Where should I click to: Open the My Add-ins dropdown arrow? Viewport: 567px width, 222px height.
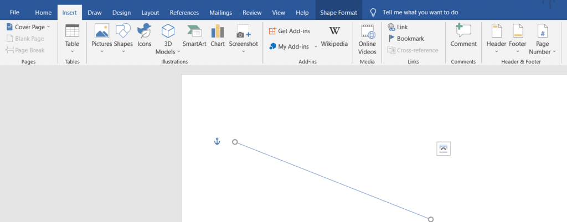pos(316,47)
